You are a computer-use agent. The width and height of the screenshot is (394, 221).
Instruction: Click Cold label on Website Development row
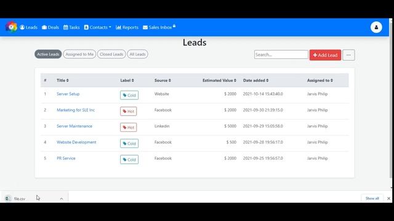[x=129, y=143]
